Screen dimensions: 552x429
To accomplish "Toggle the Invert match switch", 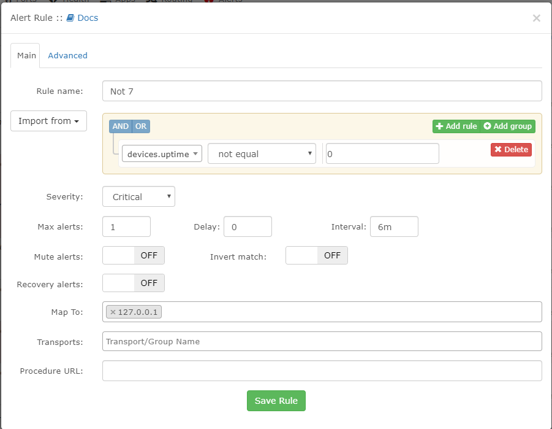I will coord(317,255).
